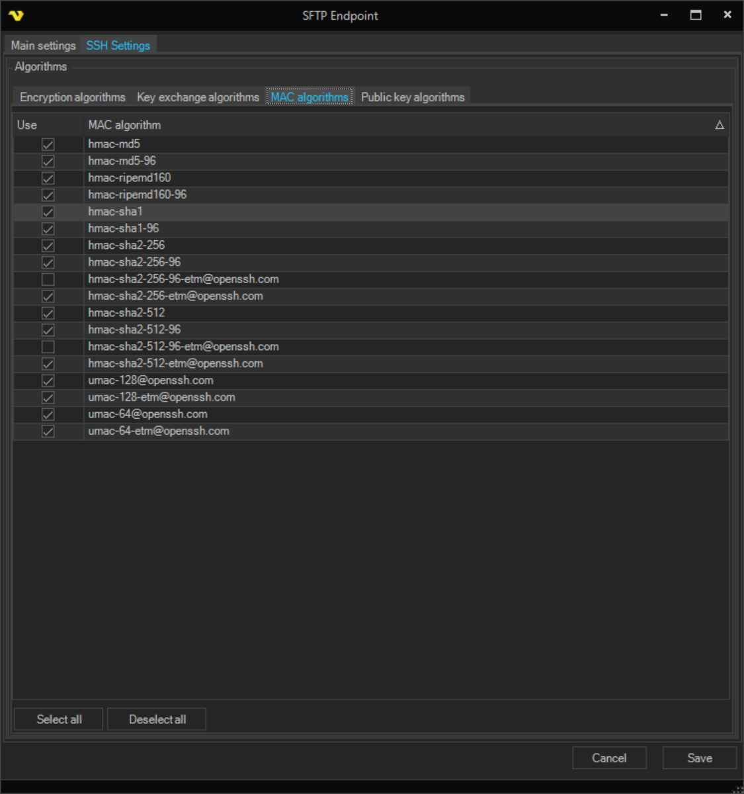Screen dimensions: 744x794
Task: Toggle the umac-128@openssh.com checkbox
Action: pos(48,380)
